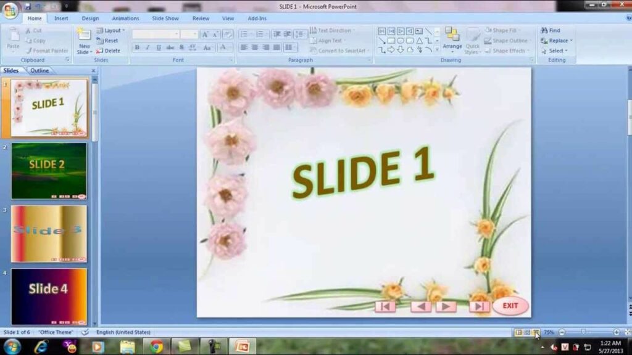Open the Layout dropdown

pyautogui.click(x=111, y=30)
